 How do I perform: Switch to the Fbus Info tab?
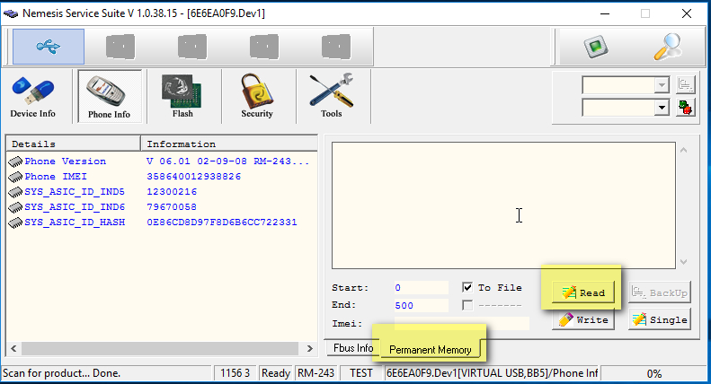pyautogui.click(x=352, y=348)
